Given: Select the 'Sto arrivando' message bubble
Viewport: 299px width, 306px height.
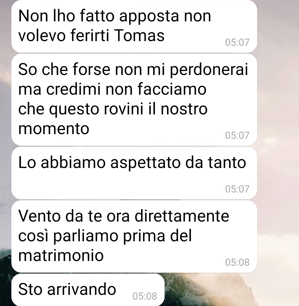Looking at the screenshot, I should 88,290.
